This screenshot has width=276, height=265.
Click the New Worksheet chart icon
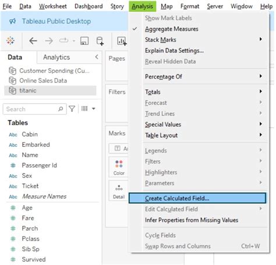coord(122,41)
